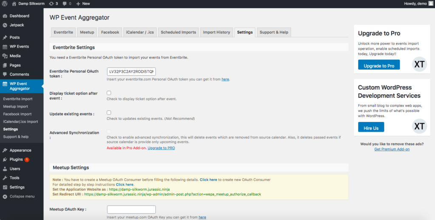This screenshot has height=220, width=435.
Task: Click the Media sidebar icon
Action: coord(5,56)
